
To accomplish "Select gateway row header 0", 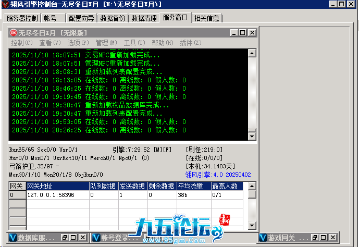I will coord(18,195).
